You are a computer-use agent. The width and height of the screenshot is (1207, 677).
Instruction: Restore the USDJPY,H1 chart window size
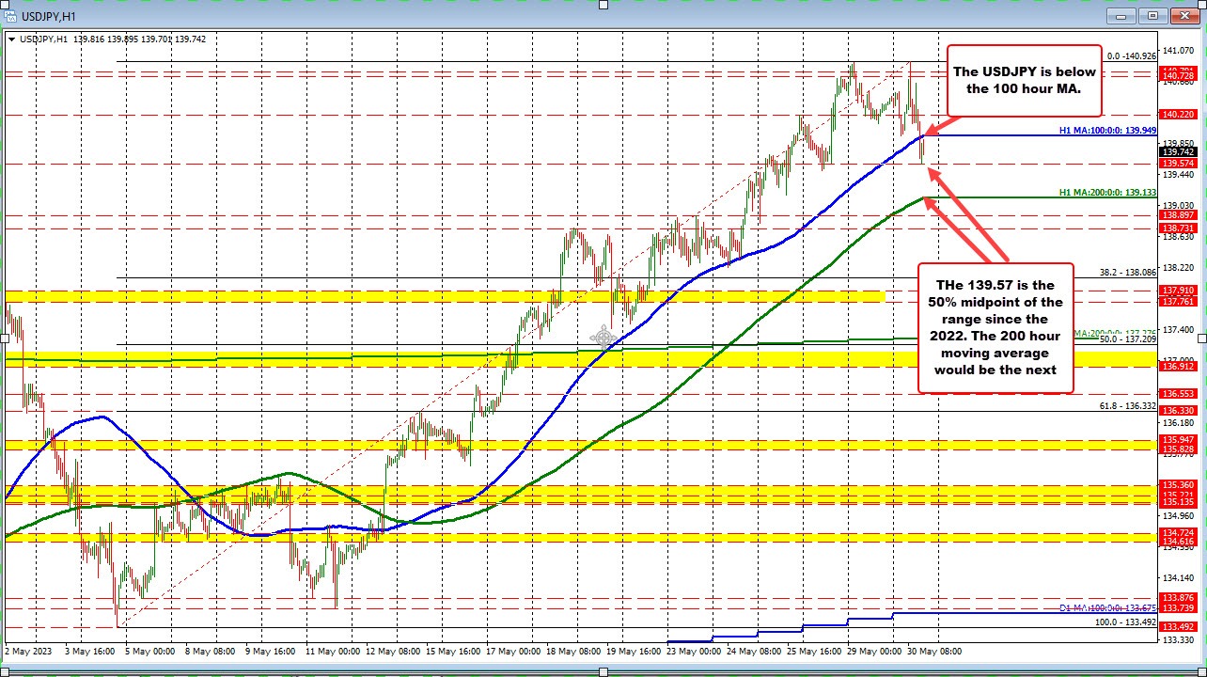click(x=1155, y=16)
